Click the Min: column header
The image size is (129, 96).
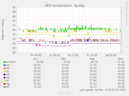click(64, 59)
